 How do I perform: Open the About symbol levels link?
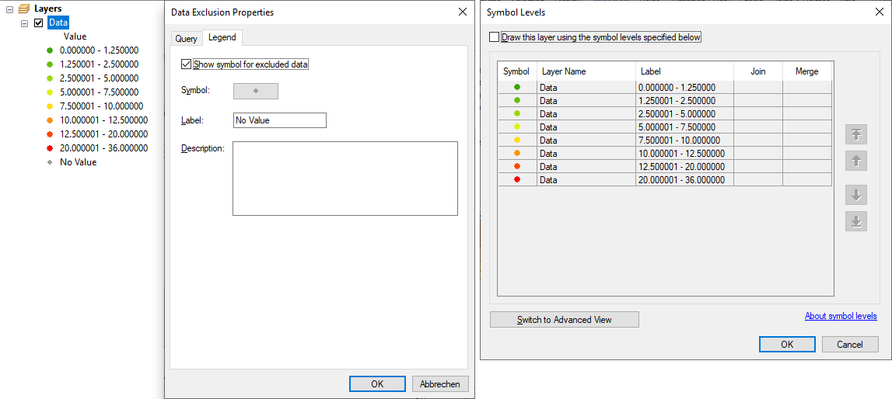841,316
